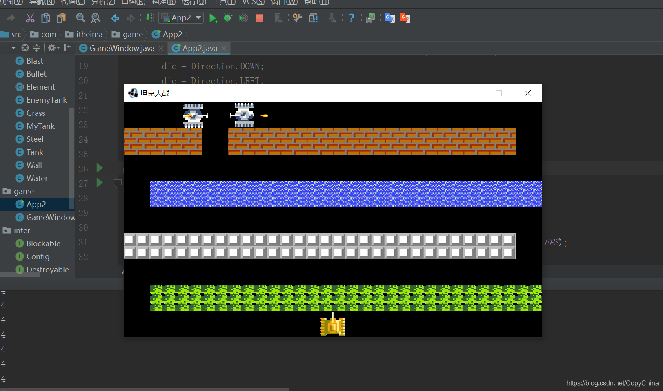
Task: Switch to the App2.java tab
Action: point(200,48)
